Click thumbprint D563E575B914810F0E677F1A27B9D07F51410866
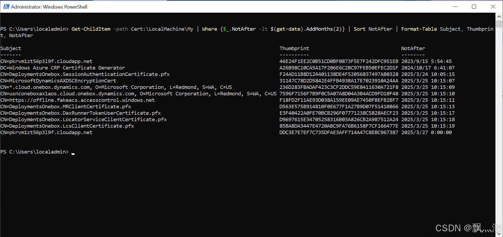Screen dimensions: 503x237 [339, 107]
